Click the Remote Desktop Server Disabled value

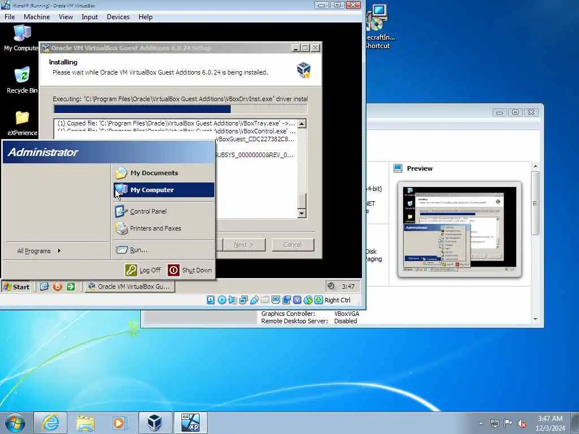click(345, 321)
